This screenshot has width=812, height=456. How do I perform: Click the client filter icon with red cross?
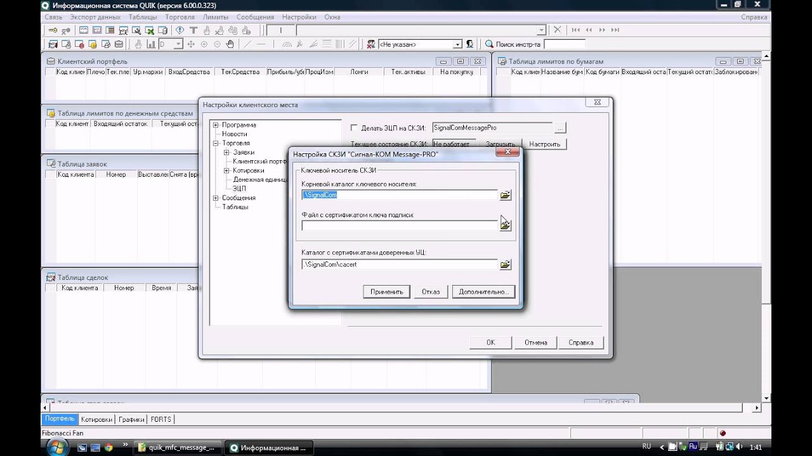pos(371,44)
